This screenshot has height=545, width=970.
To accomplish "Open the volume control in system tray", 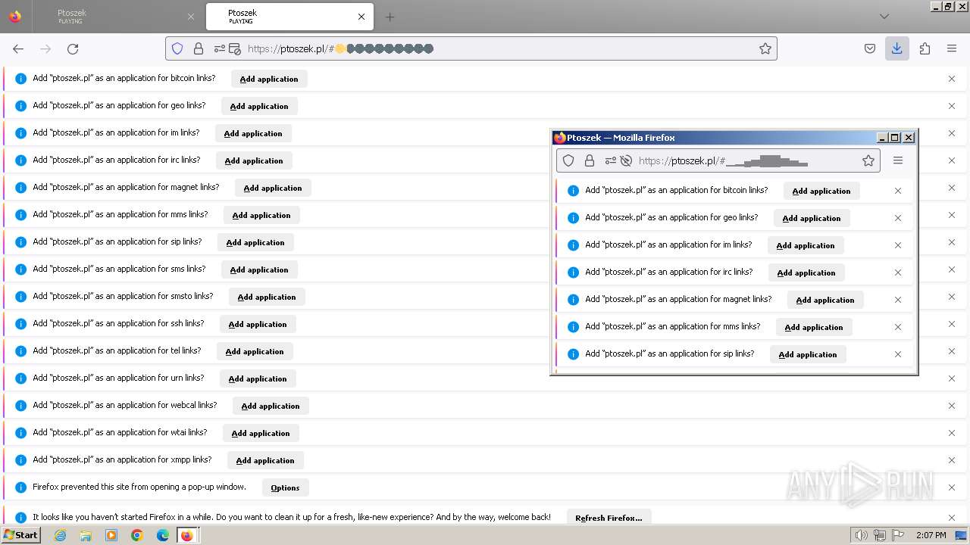I will [861, 536].
